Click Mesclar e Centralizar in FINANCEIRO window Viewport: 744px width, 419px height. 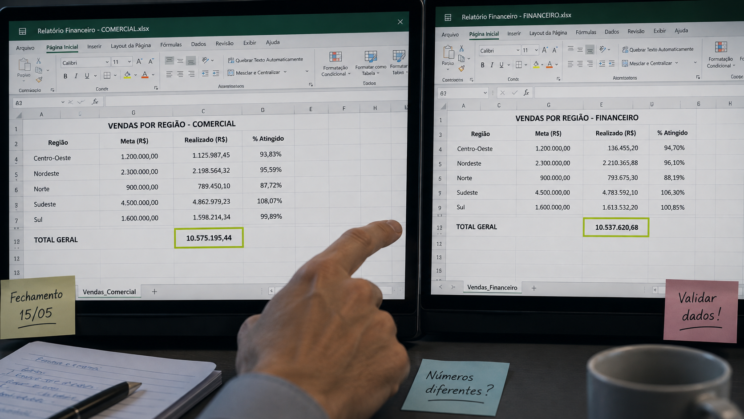click(x=647, y=63)
